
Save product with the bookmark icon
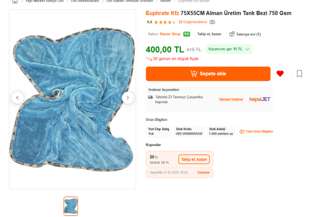pos(299,74)
